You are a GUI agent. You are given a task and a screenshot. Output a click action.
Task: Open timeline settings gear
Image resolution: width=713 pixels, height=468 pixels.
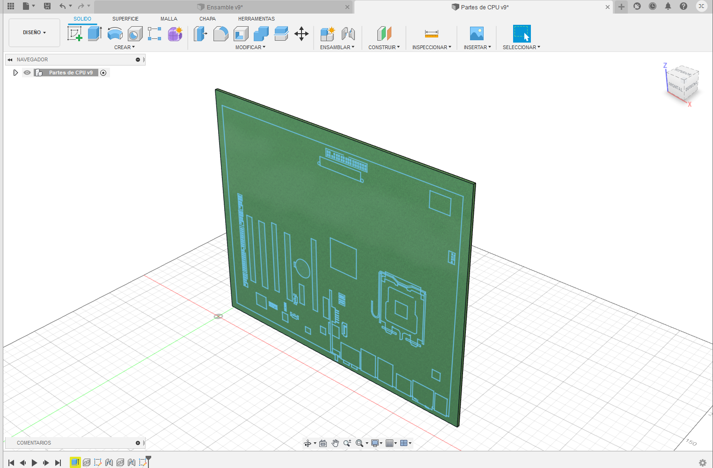point(703,463)
